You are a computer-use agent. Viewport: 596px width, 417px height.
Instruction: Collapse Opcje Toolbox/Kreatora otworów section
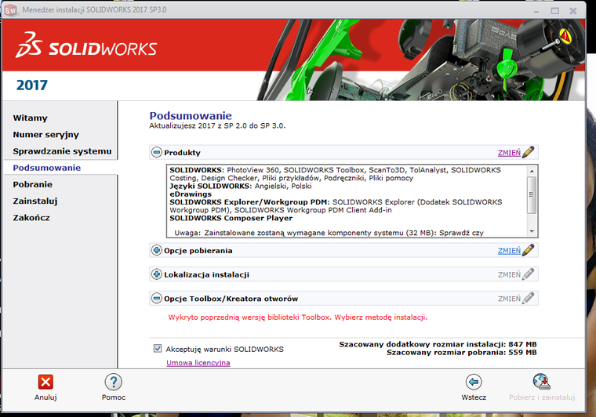click(157, 298)
